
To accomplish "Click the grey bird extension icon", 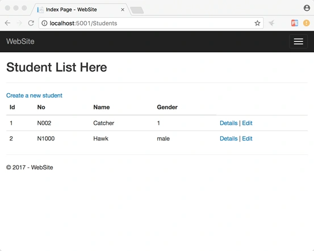I will point(271,23).
